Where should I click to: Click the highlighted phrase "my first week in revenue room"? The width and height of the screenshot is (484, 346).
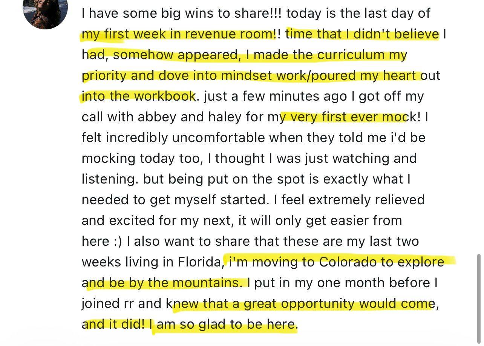[179, 34]
